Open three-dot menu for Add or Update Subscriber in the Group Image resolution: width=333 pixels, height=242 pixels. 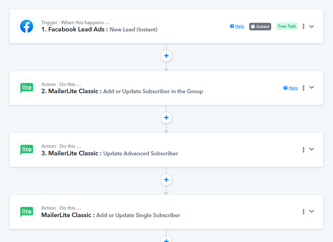(303, 88)
